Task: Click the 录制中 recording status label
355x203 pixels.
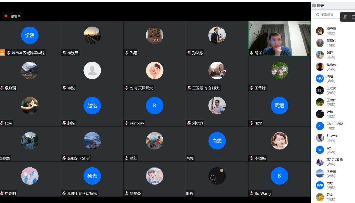Action: click(x=16, y=16)
